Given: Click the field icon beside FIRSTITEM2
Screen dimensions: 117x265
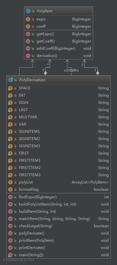Looking at the screenshot, I should [10, 168].
